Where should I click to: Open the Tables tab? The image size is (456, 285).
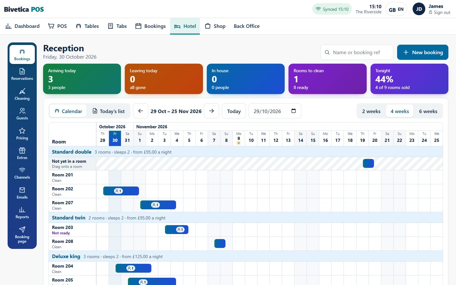click(x=87, y=26)
